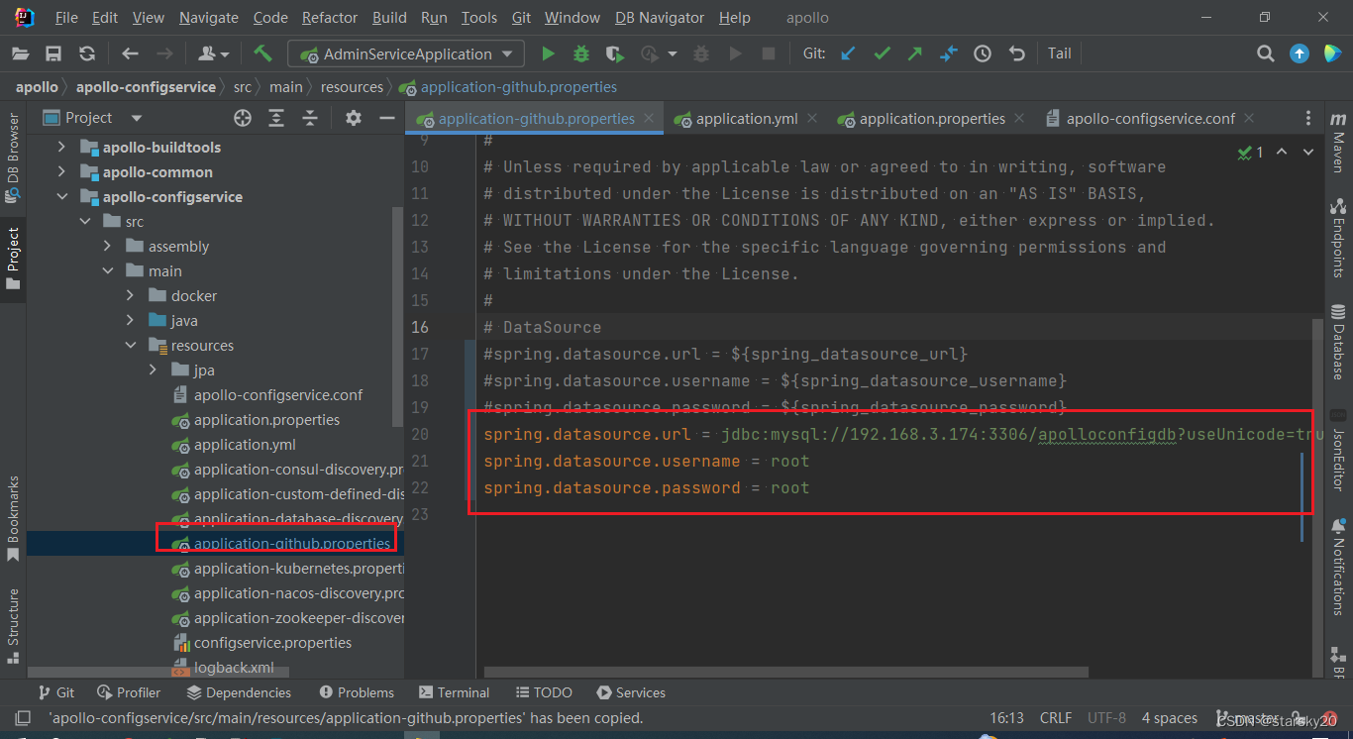The image size is (1353, 739).
Task: Hide the Project panel with minus icon
Action: point(386,118)
